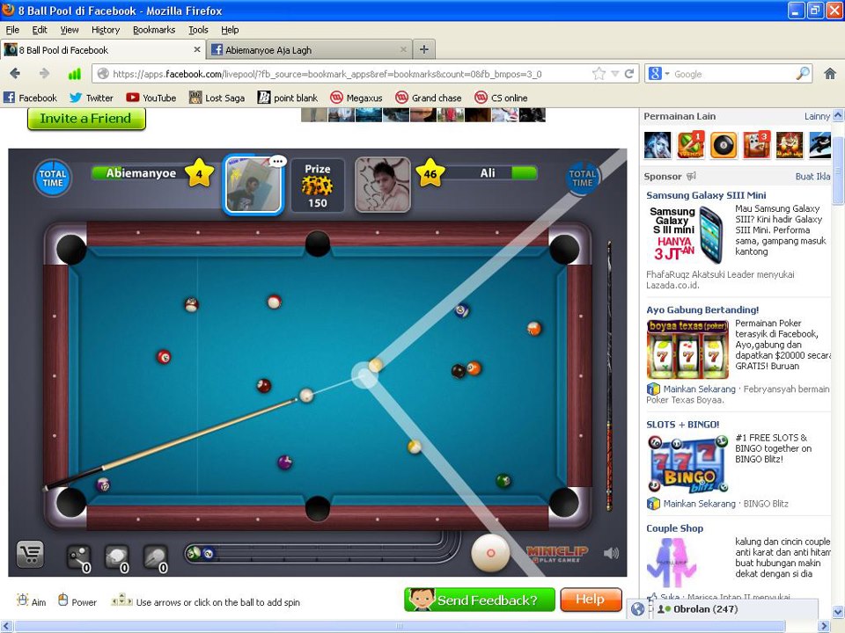The image size is (845, 633).
Task: Click the address bar URL
Action: click(327, 74)
